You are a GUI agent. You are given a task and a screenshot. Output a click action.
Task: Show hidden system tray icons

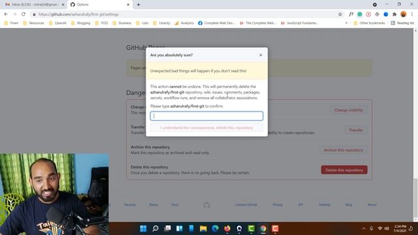pyautogui.click(x=364, y=228)
